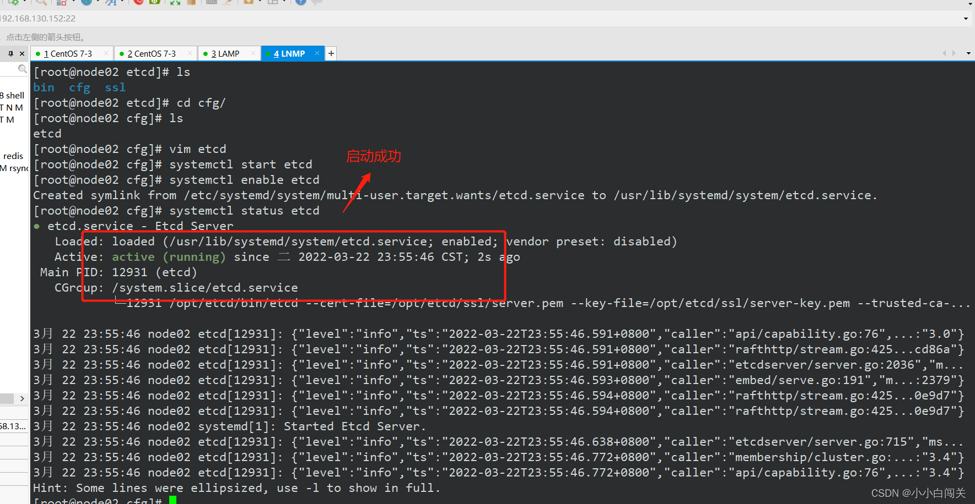The height and width of the screenshot is (504, 975).
Task: Click the 'vim etcd' command line
Action: pyautogui.click(x=130, y=149)
